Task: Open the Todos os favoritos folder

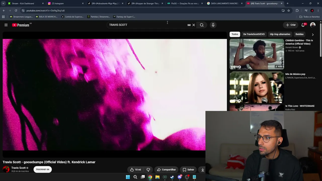Action: click(309, 17)
